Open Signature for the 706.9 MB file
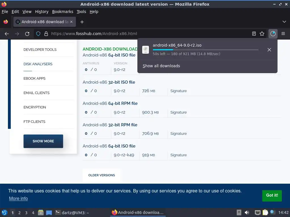 (x=178, y=133)
